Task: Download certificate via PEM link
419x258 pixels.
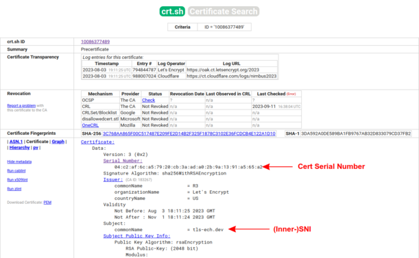Action: click(x=47, y=203)
